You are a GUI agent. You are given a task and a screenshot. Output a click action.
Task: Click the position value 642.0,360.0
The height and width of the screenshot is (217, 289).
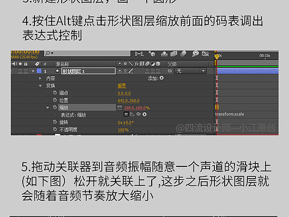point(128,101)
